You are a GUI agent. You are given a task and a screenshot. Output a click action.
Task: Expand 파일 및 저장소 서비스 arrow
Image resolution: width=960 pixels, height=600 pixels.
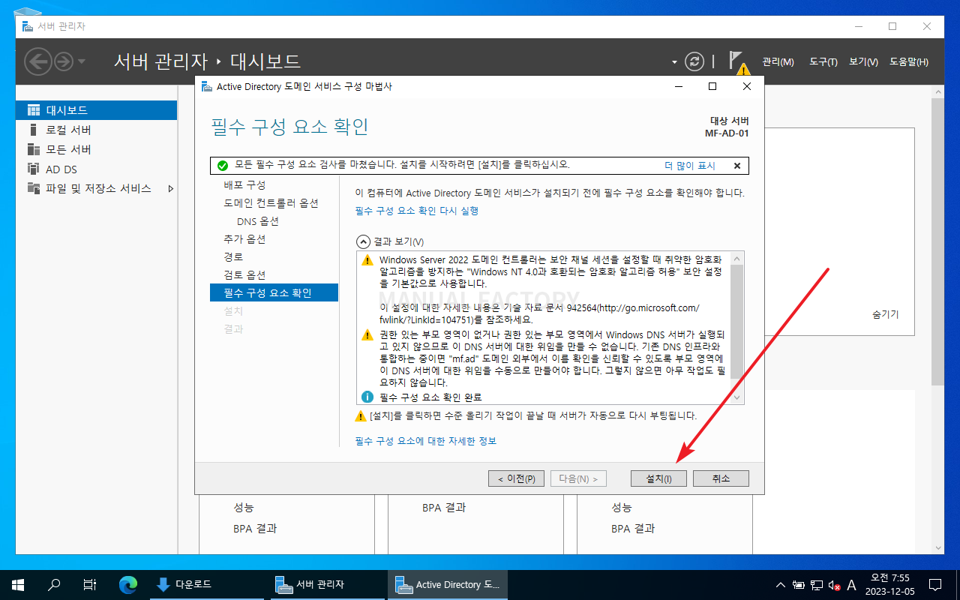pos(170,188)
